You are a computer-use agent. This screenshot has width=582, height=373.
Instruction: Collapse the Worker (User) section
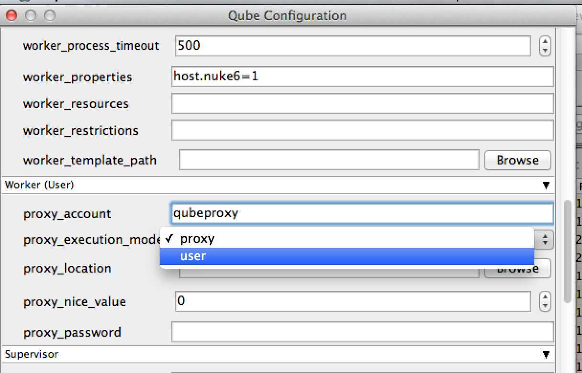(546, 185)
